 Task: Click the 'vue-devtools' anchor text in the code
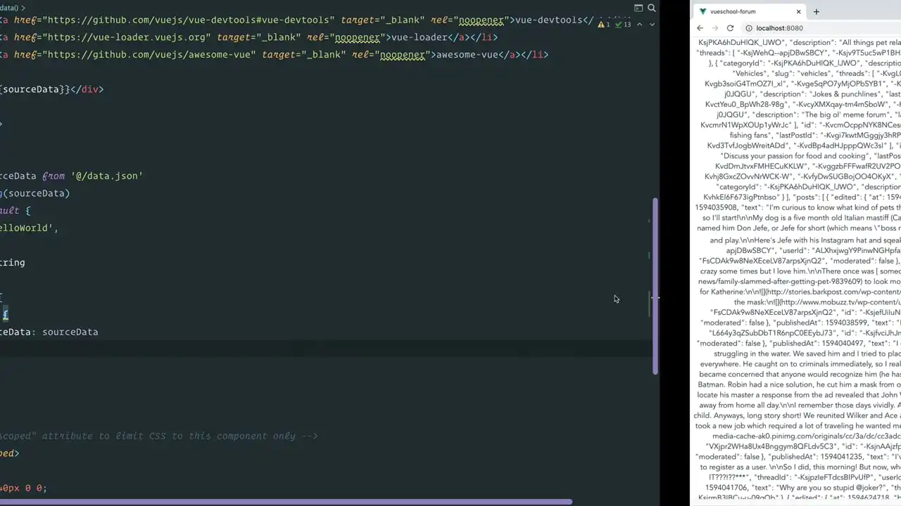548,20
